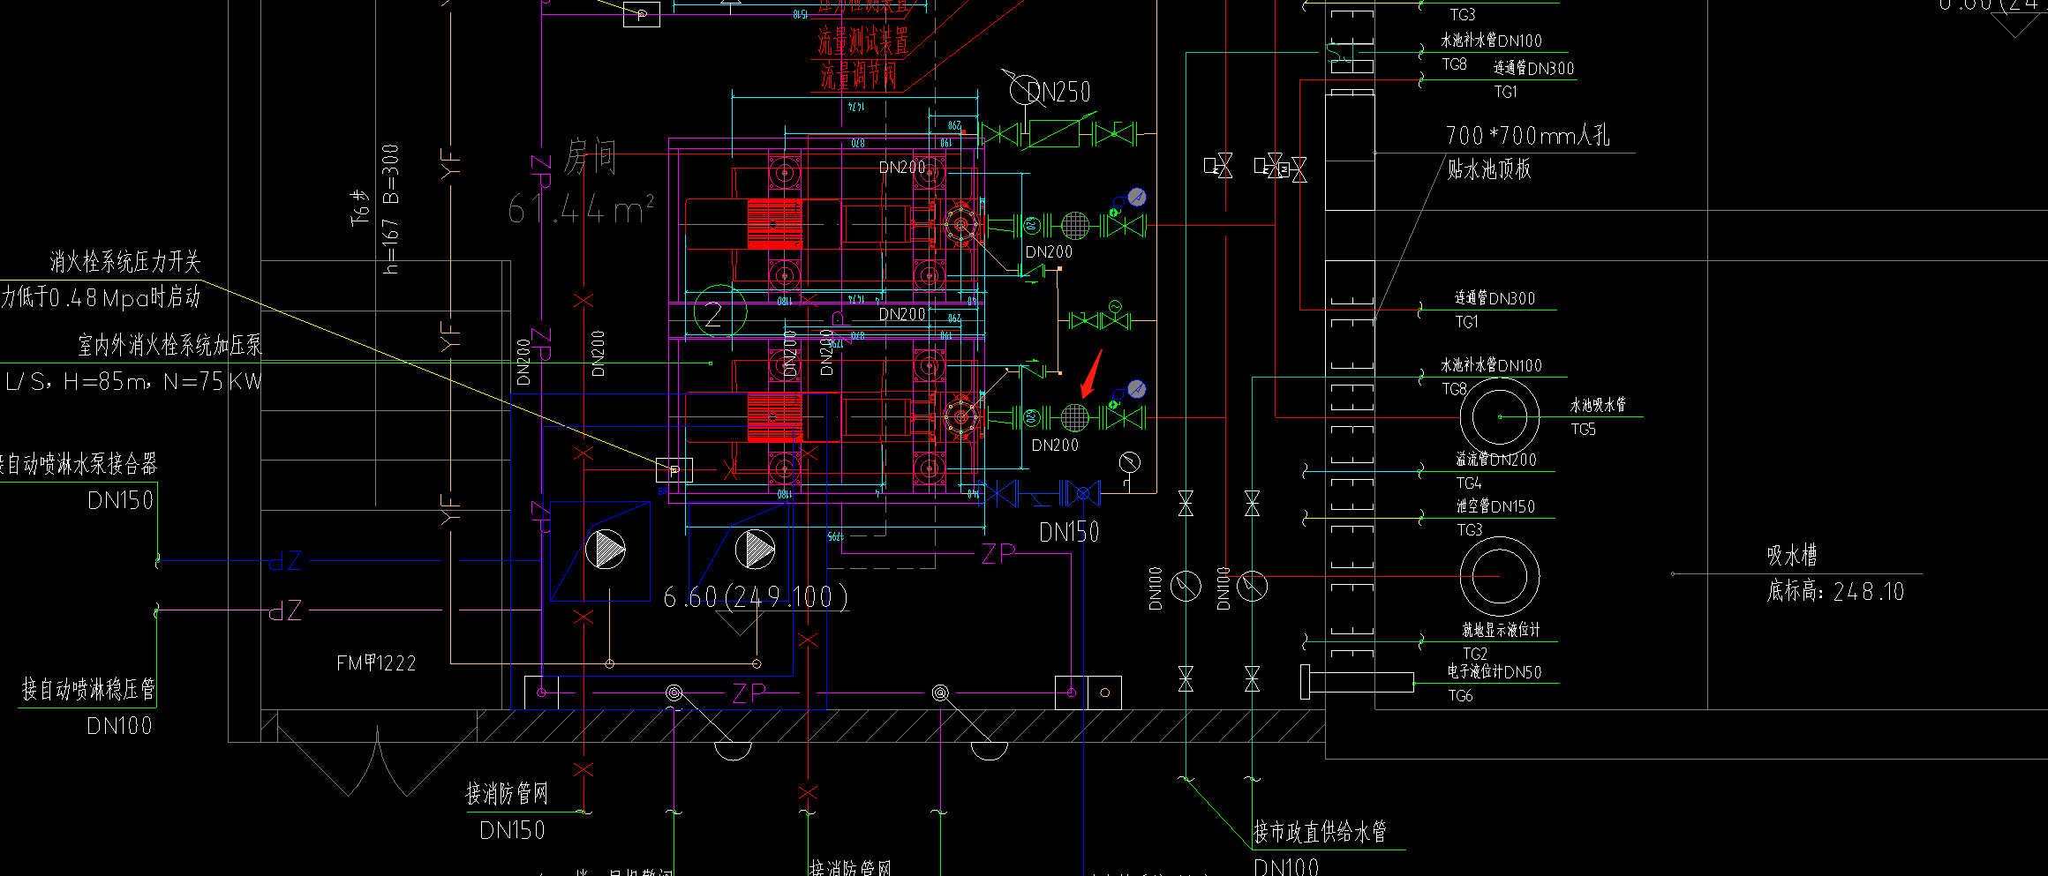Viewport: 2048px width, 876px height.
Task: Select the 溢流管DN200 label
Action: 1496,460
